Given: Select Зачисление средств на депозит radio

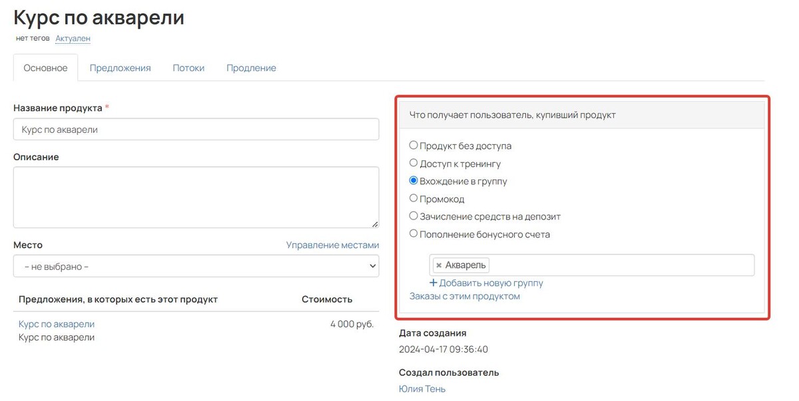Looking at the screenshot, I should coord(413,216).
